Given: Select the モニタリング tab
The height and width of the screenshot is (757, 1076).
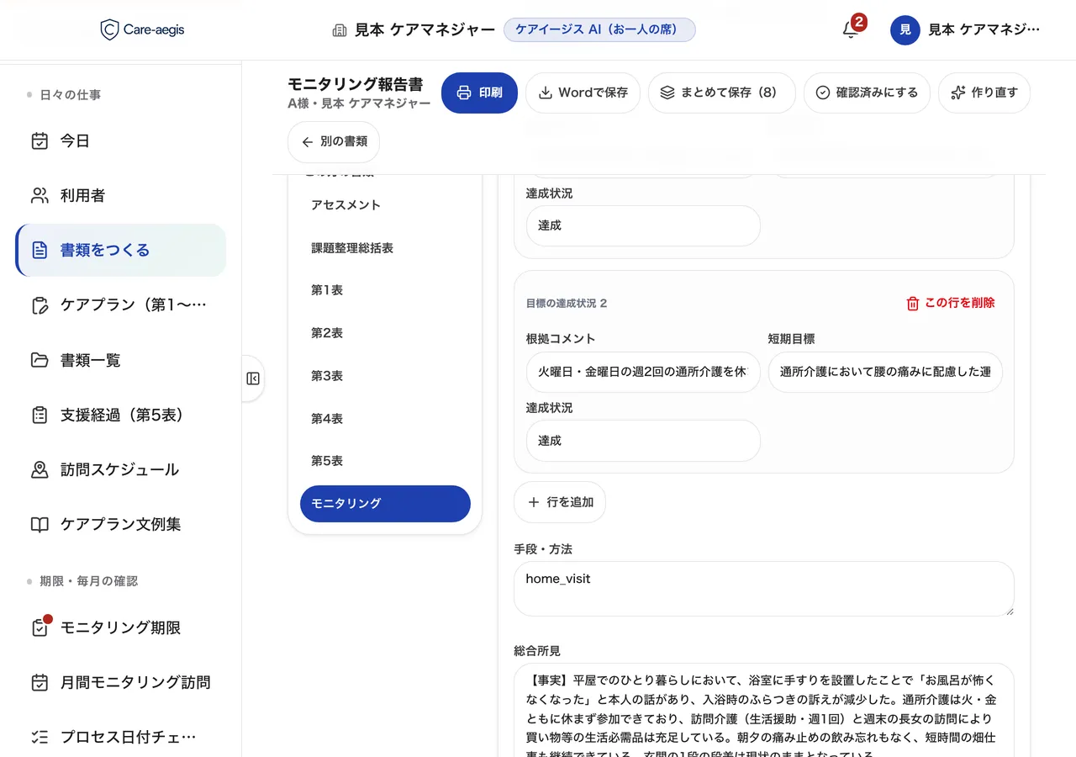Looking at the screenshot, I should click(x=385, y=504).
